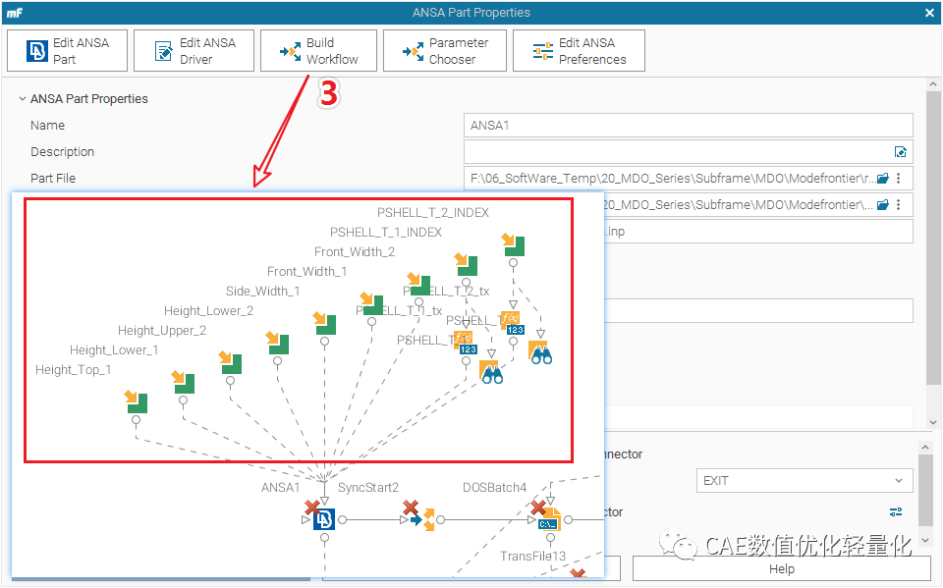
Task: Close the ANSA Part Properties window
Action: tap(929, 13)
